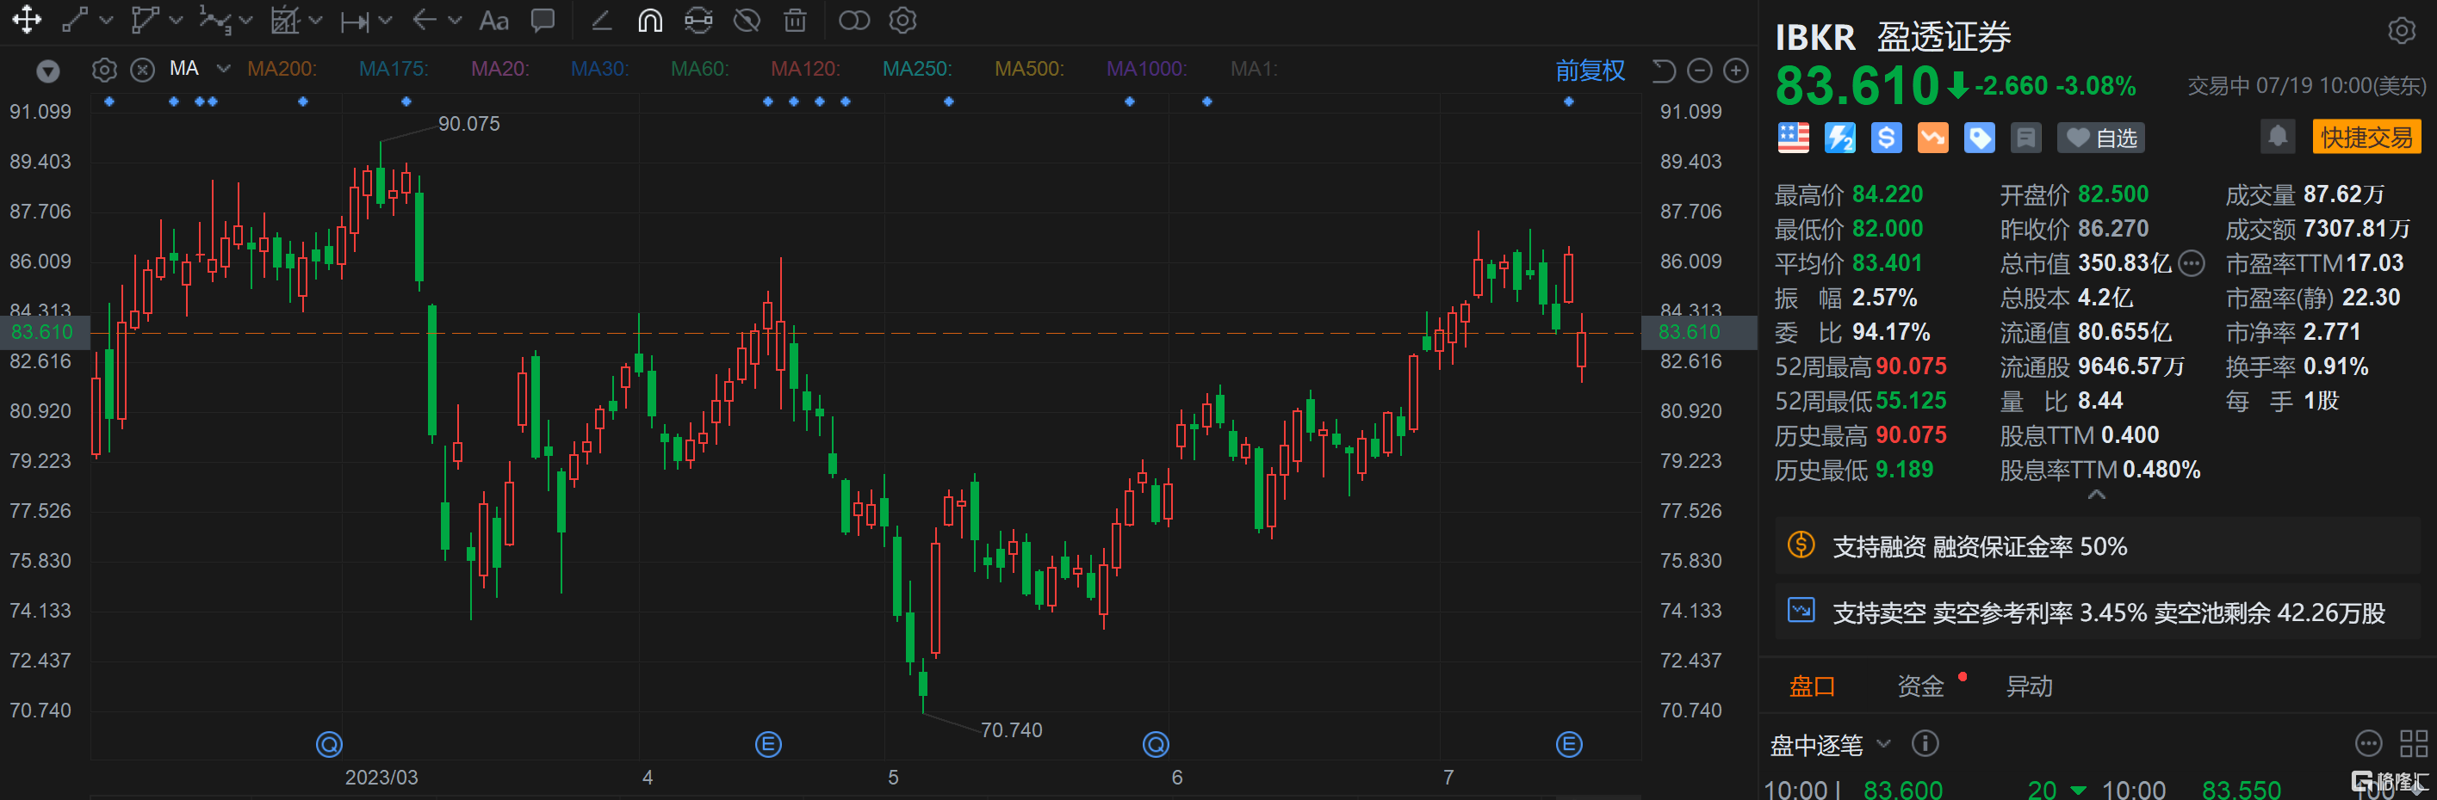
Task: Click the earnings E marker near July
Action: 1568,745
